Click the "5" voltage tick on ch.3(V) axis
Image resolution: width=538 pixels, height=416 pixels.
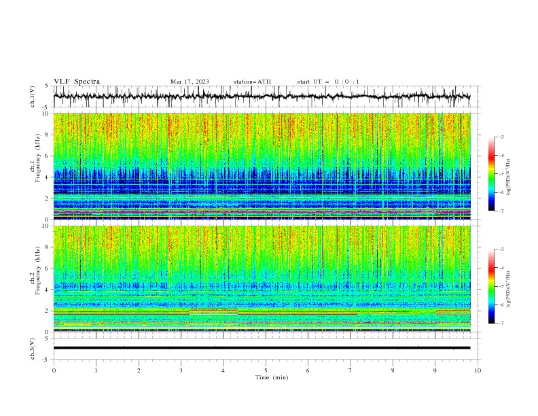click(x=48, y=339)
